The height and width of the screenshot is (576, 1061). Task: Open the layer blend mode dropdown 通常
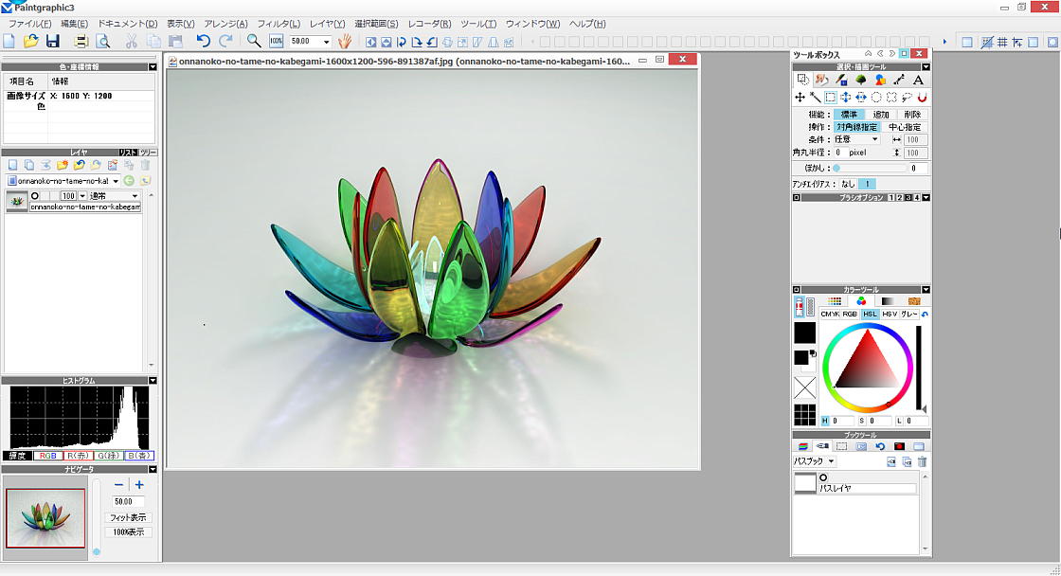[x=135, y=196]
